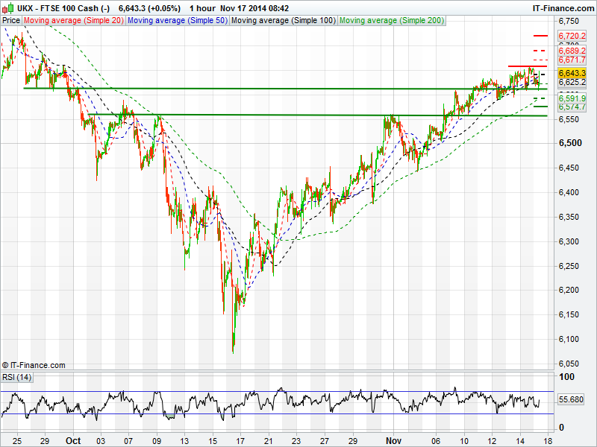
Task: Open the IT-Finance.com link at top right
Action: pos(563,7)
